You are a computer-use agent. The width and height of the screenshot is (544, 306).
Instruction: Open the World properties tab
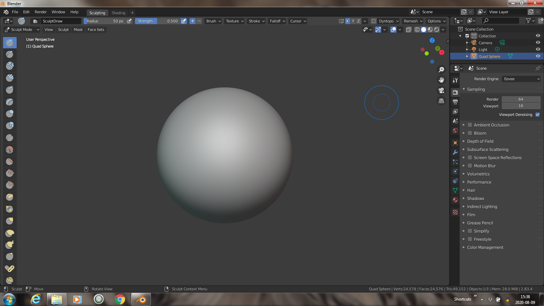coord(455,130)
